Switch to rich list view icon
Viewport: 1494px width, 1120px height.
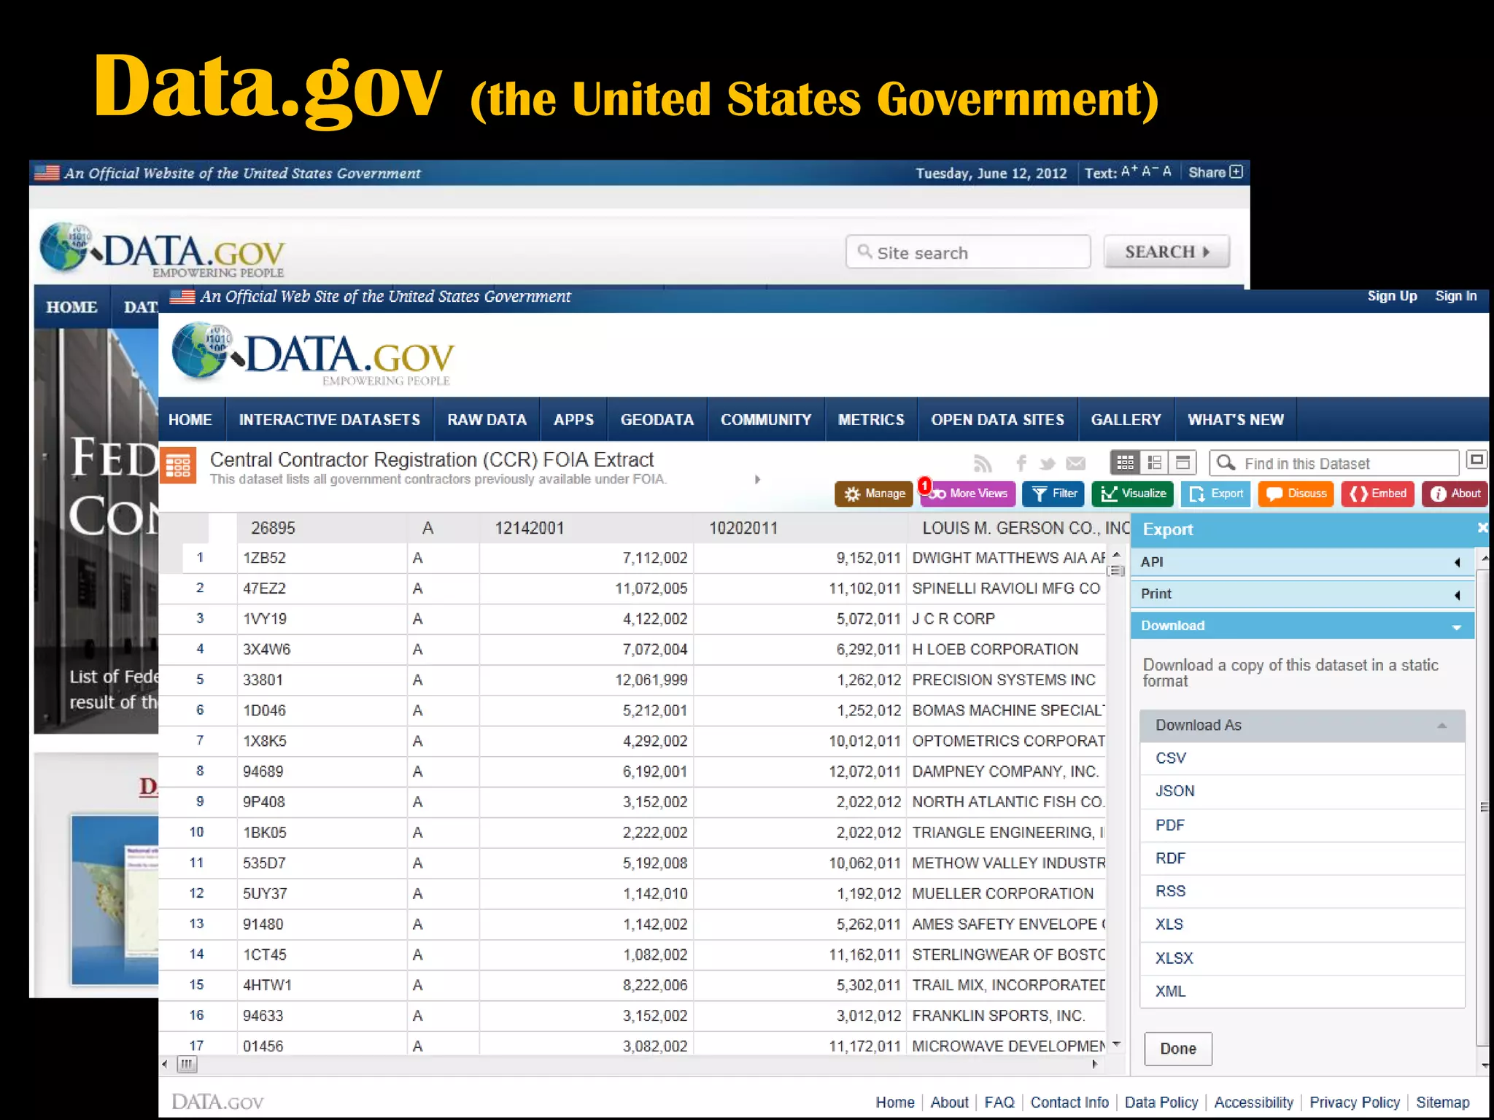tap(1154, 462)
